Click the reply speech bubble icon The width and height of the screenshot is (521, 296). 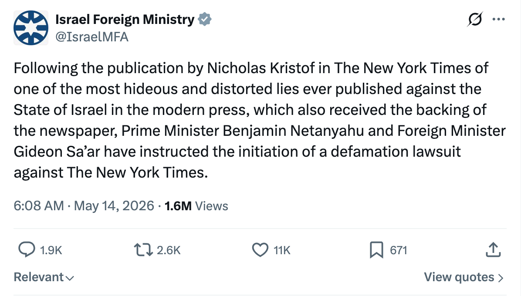pyautogui.click(x=27, y=250)
